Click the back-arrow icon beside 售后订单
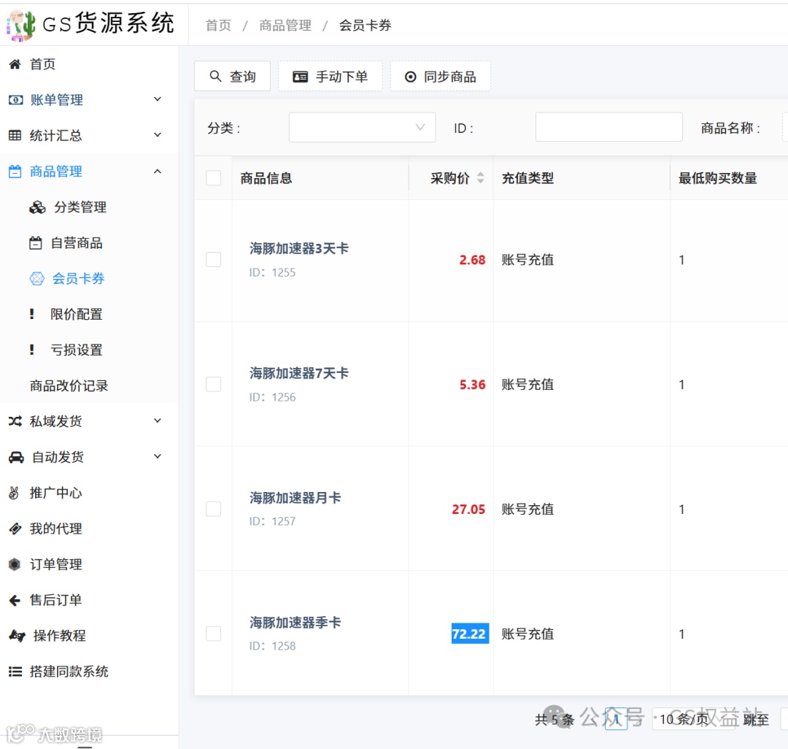 tap(15, 600)
